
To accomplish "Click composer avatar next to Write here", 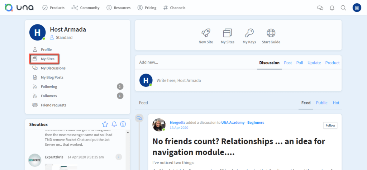I will [146, 80].
